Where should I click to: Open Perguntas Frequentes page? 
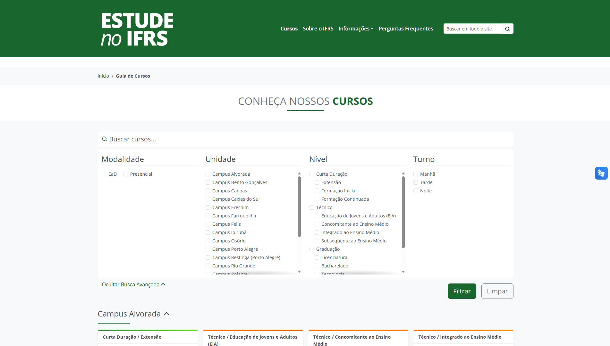coord(406,29)
